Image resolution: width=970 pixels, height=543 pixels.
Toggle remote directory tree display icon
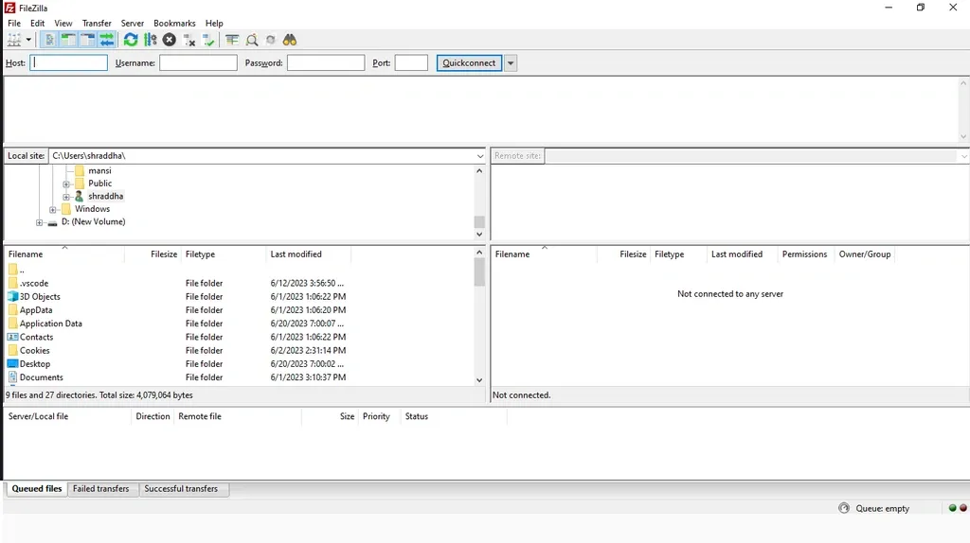point(88,40)
